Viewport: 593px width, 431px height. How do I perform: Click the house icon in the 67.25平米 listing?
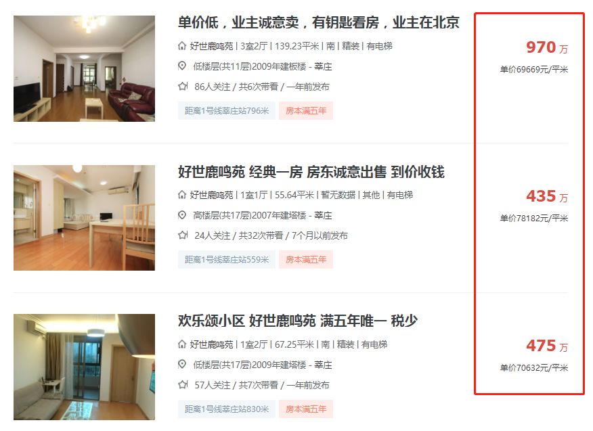[182, 344]
